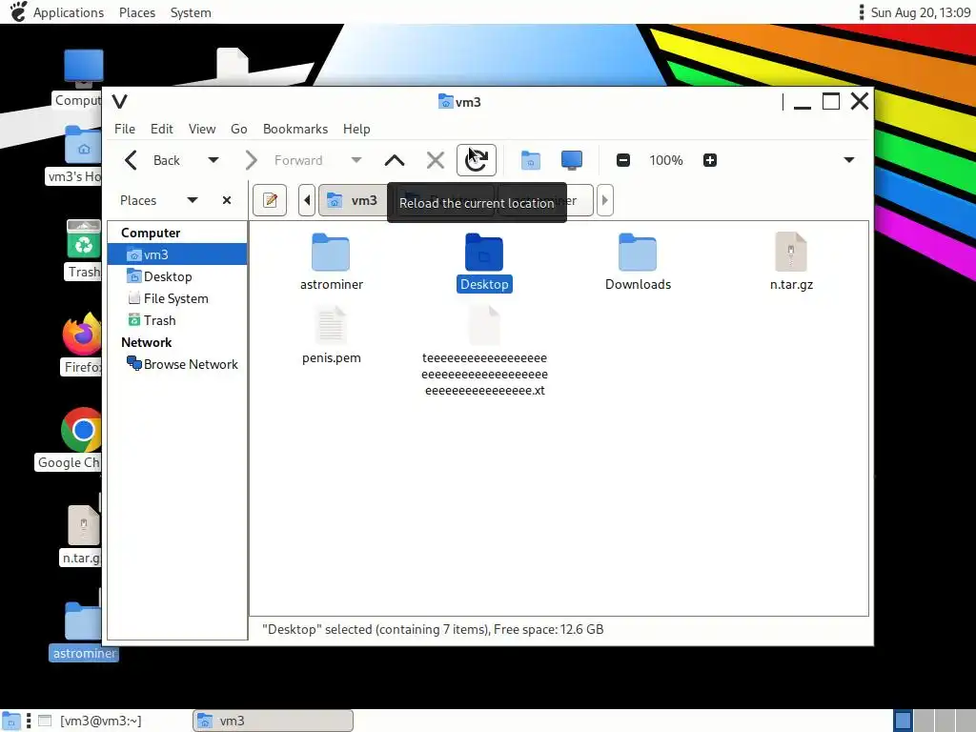The height and width of the screenshot is (732, 976).
Task: Click the Forward arrow in the toolbar
Action: point(285,160)
